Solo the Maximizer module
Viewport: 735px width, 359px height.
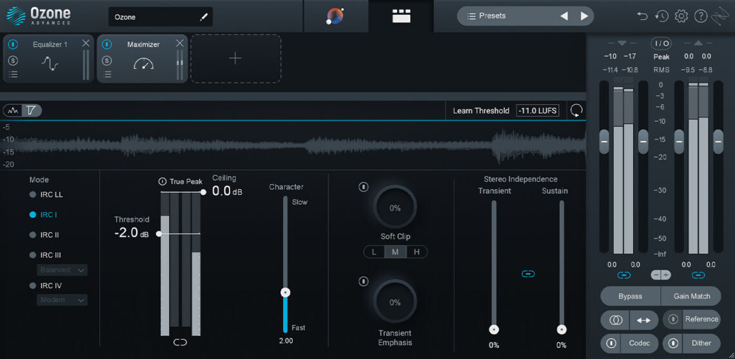107,61
